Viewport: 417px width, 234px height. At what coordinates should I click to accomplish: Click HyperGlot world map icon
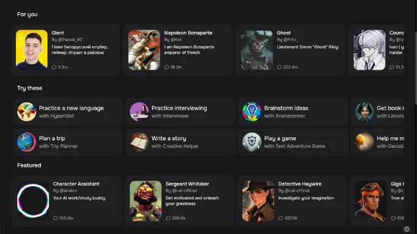click(x=26, y=112)
